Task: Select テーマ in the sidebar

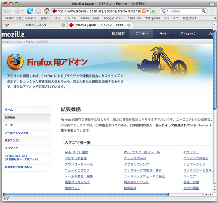Action: (x=9, y=125)
